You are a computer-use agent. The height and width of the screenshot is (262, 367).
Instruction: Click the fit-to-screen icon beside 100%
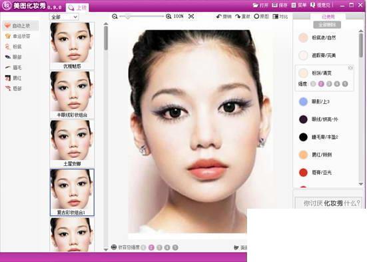pyautogui.click(x=191, y=17)
